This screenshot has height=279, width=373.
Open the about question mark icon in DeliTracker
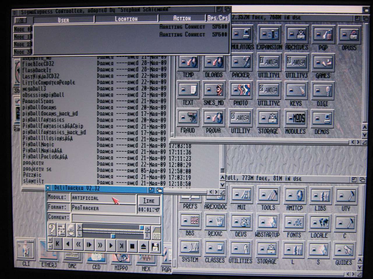point(52,230)
